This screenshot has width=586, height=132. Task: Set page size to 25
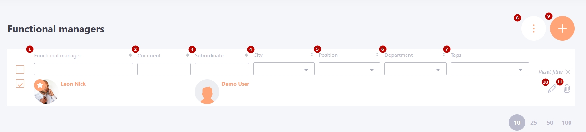tap(534, 122)
